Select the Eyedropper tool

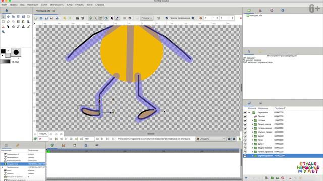tap(18, 27)
